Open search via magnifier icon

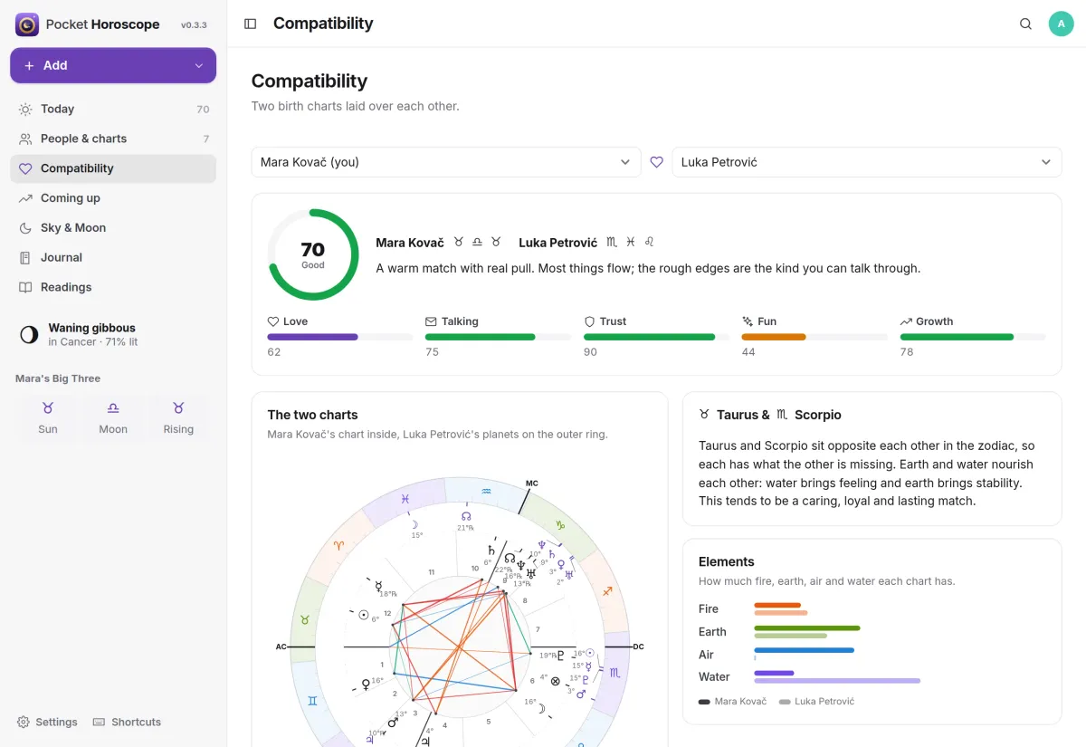point(1025,24)
